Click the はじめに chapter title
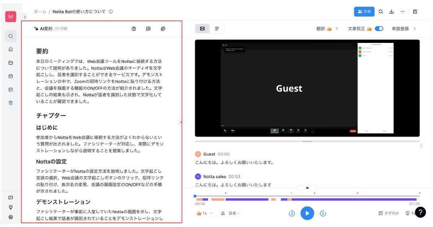433x227 pixels. [47, 128]
